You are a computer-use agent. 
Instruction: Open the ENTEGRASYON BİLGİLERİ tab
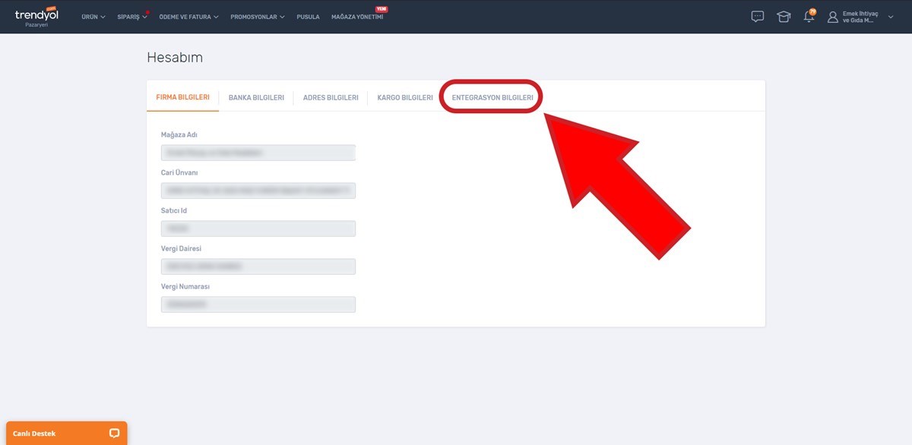click(x=492, y=97)
